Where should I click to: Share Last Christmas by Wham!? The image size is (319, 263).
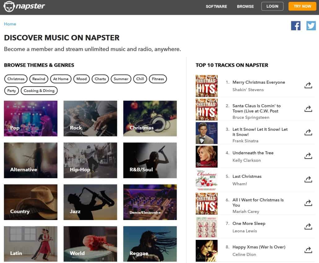coord(308,180)
